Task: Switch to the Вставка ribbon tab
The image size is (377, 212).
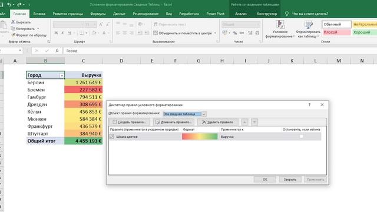Action: coord(39,14)
